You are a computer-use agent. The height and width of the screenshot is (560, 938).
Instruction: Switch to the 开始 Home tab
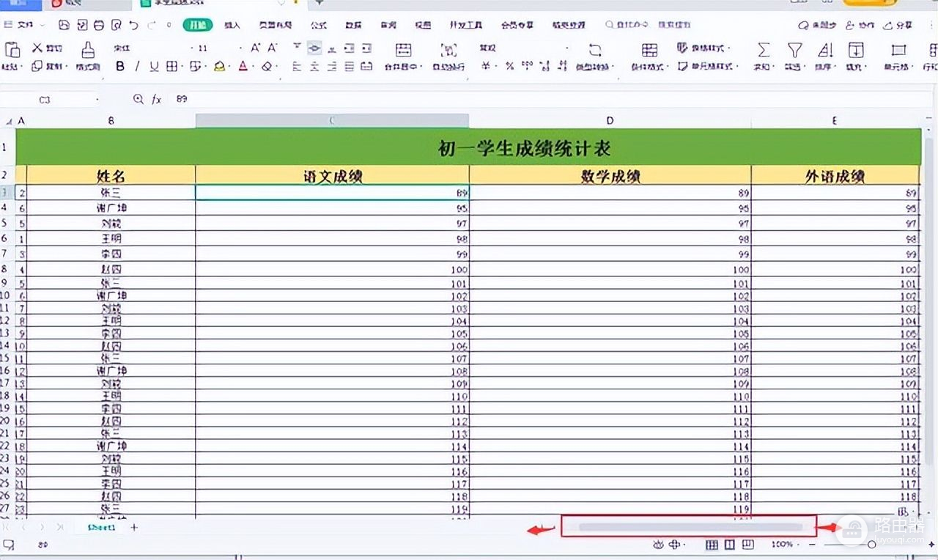(197, 25)
